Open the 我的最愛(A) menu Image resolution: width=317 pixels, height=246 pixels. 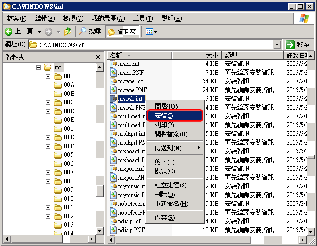pyautogui.click(x=108, y=19)
